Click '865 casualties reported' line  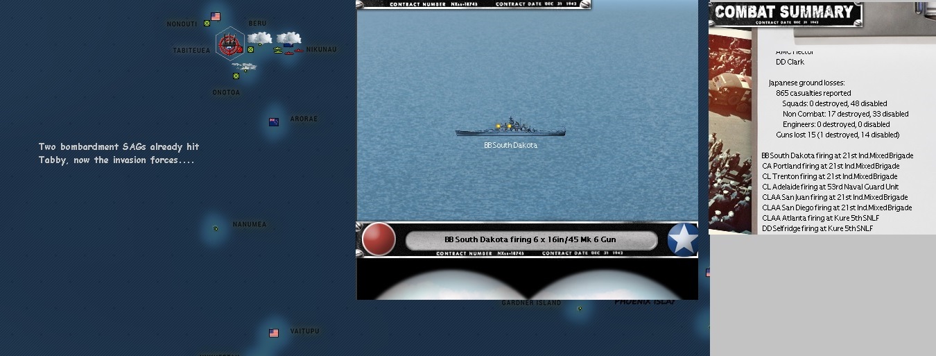click(x=813, y=93)
